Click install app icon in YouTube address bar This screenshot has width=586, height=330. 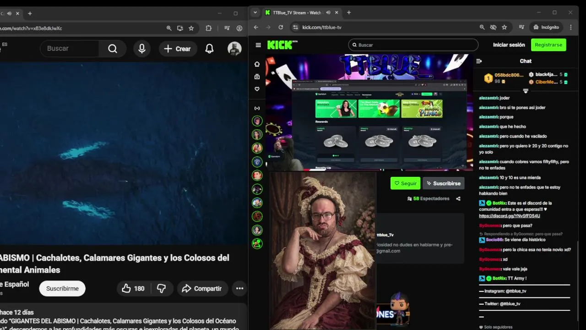[180, 28]
